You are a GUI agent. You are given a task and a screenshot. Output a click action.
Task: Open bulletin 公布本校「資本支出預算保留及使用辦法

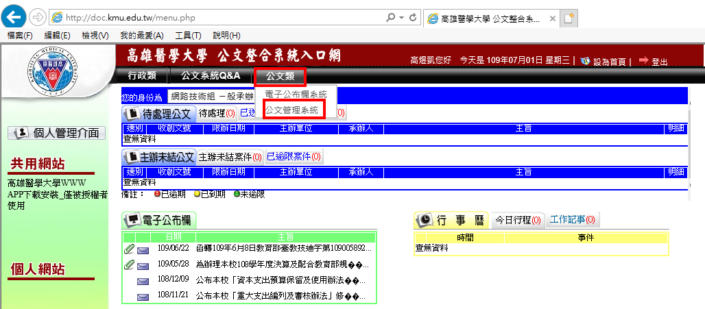pos(281,280)
